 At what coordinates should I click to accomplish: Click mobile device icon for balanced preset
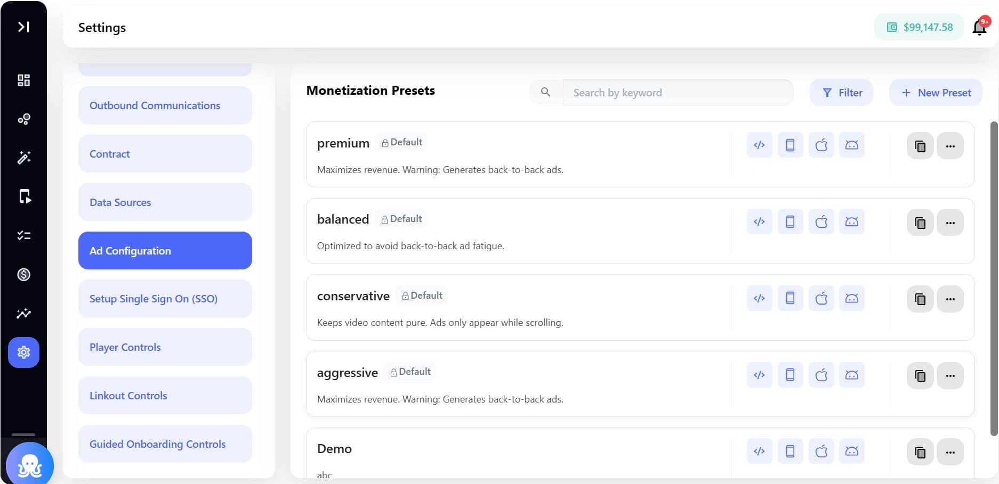tap(791, 222)
